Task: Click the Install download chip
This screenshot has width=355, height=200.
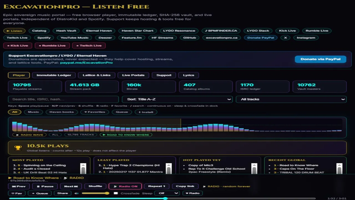Action: pyautogui.click(x=146, y=112)
